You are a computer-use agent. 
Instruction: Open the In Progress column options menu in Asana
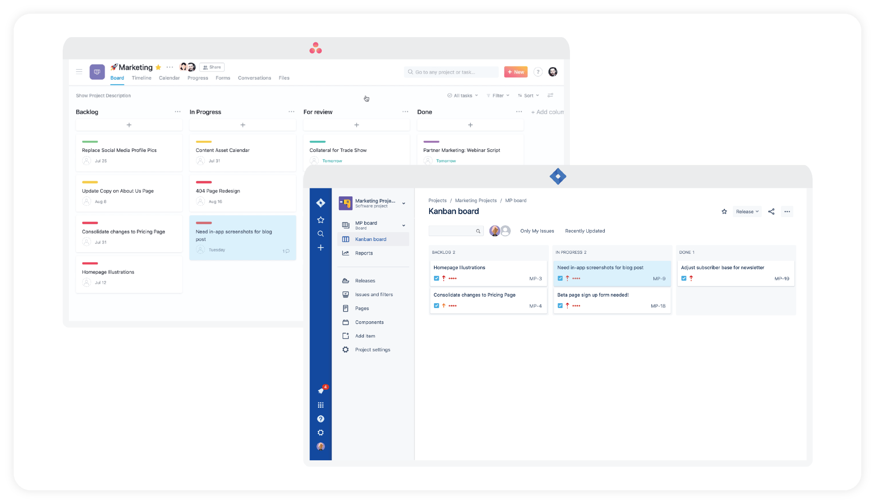tap(291, 112)
